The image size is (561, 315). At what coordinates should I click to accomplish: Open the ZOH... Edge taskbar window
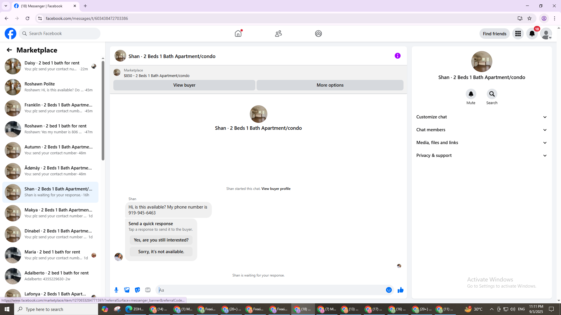tap(134, 309)
